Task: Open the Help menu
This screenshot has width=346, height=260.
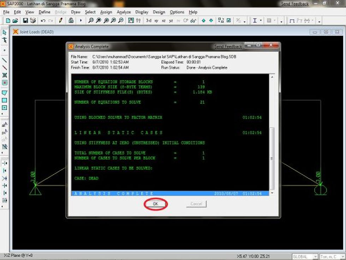Action: [193, 12]
